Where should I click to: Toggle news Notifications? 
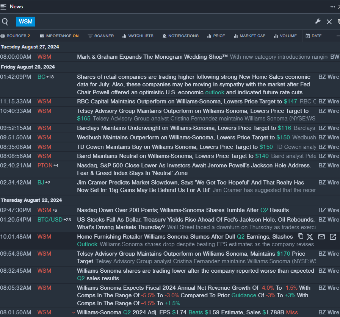(x=180, y=36)
